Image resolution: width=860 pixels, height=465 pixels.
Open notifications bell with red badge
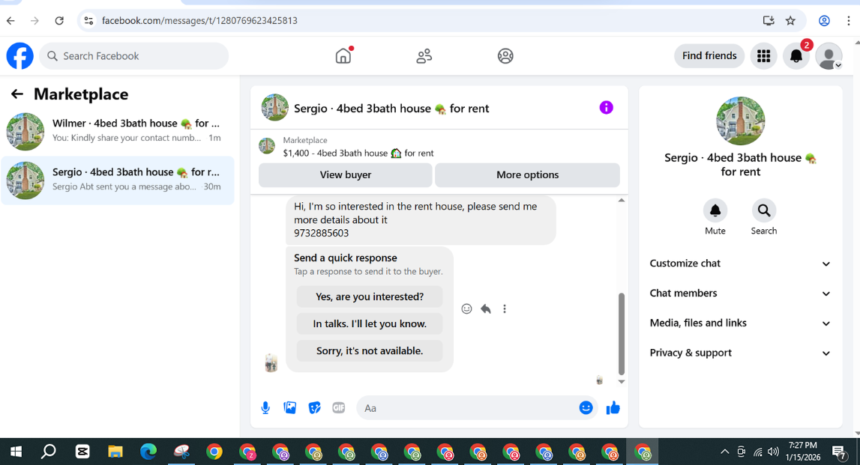coord(796,56)
